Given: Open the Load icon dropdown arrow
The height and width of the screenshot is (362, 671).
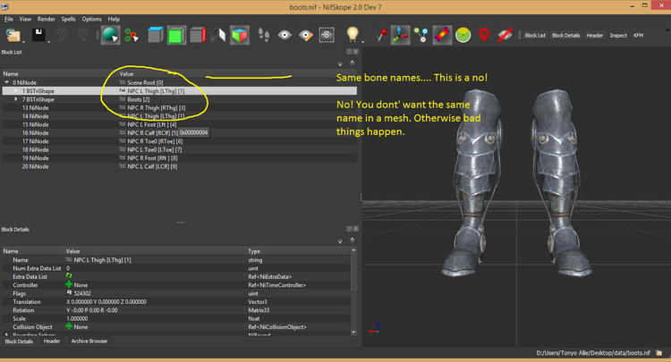Looking at the screenshot, I should [23, 42].
